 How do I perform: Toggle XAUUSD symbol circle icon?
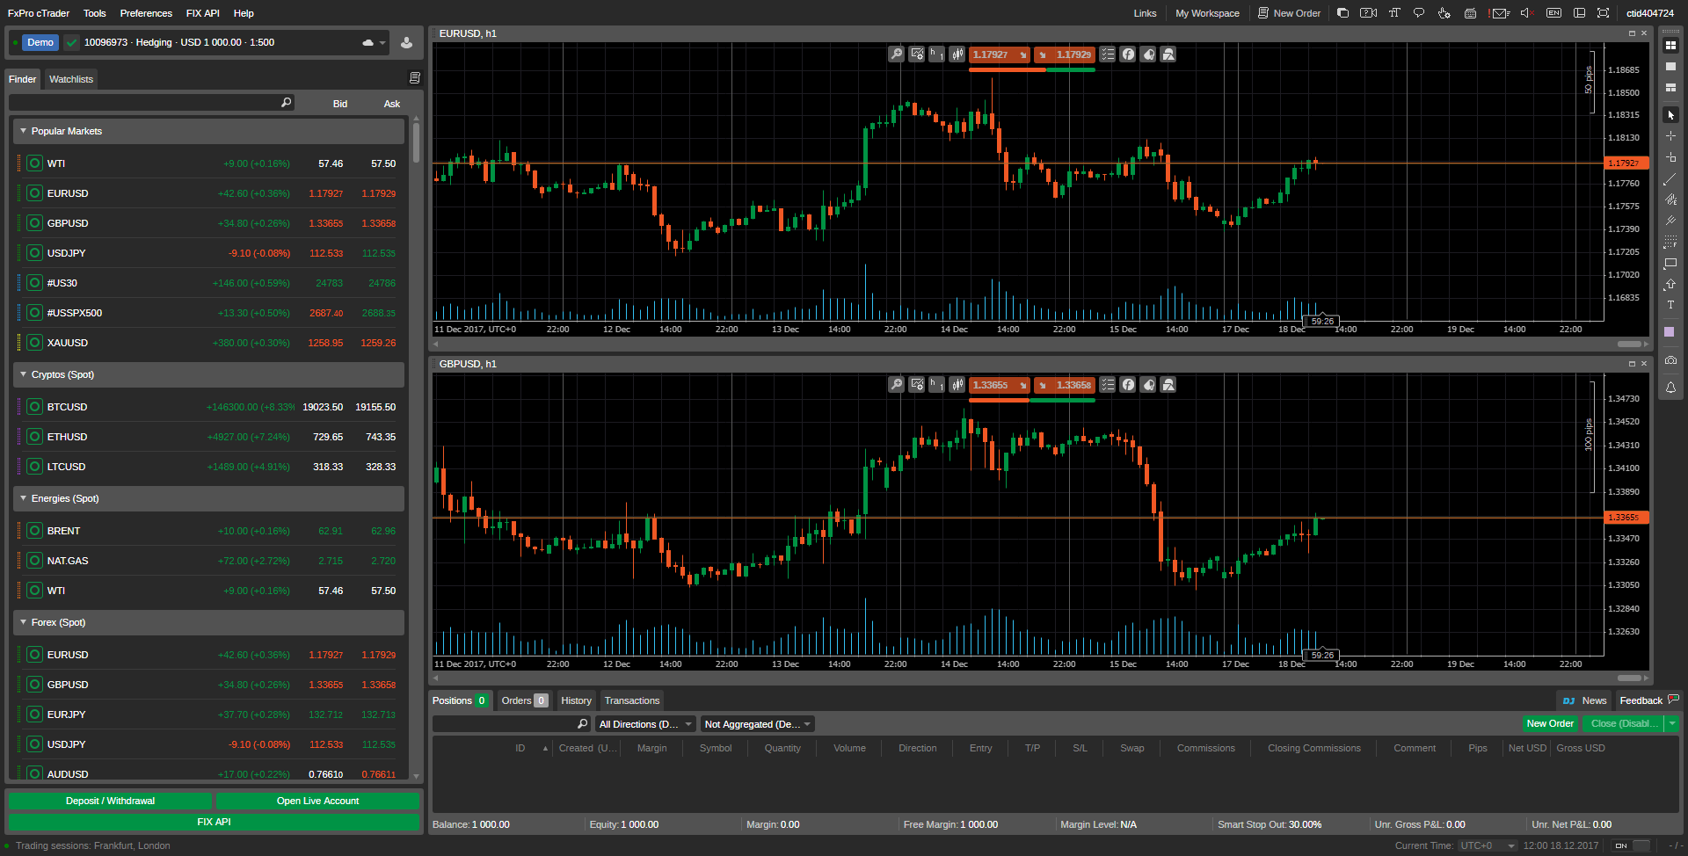35,343
